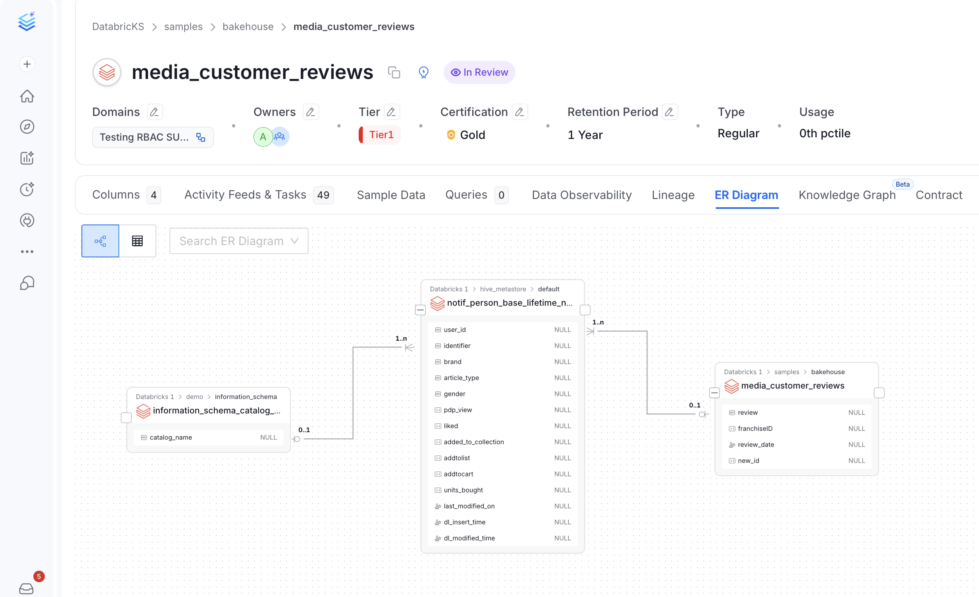979x597 pixels.
Task: Edit Owners with the pencil icon
Action: pyautogui.click(x=311, y=112)
